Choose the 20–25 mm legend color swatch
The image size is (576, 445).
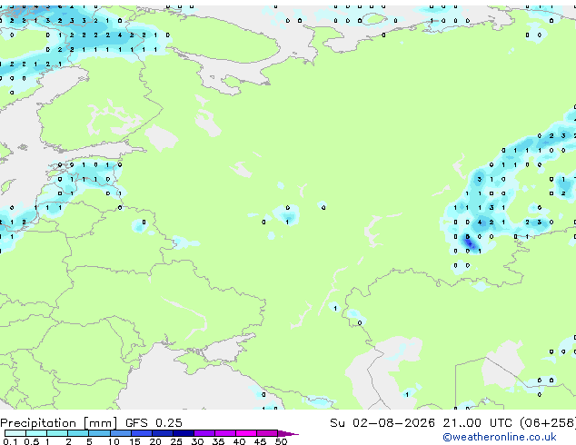coord(163,433)
